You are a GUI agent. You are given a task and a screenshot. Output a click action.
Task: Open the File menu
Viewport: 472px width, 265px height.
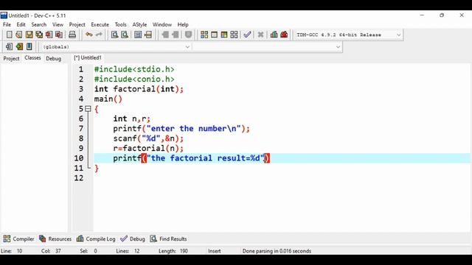pos(7,24)
